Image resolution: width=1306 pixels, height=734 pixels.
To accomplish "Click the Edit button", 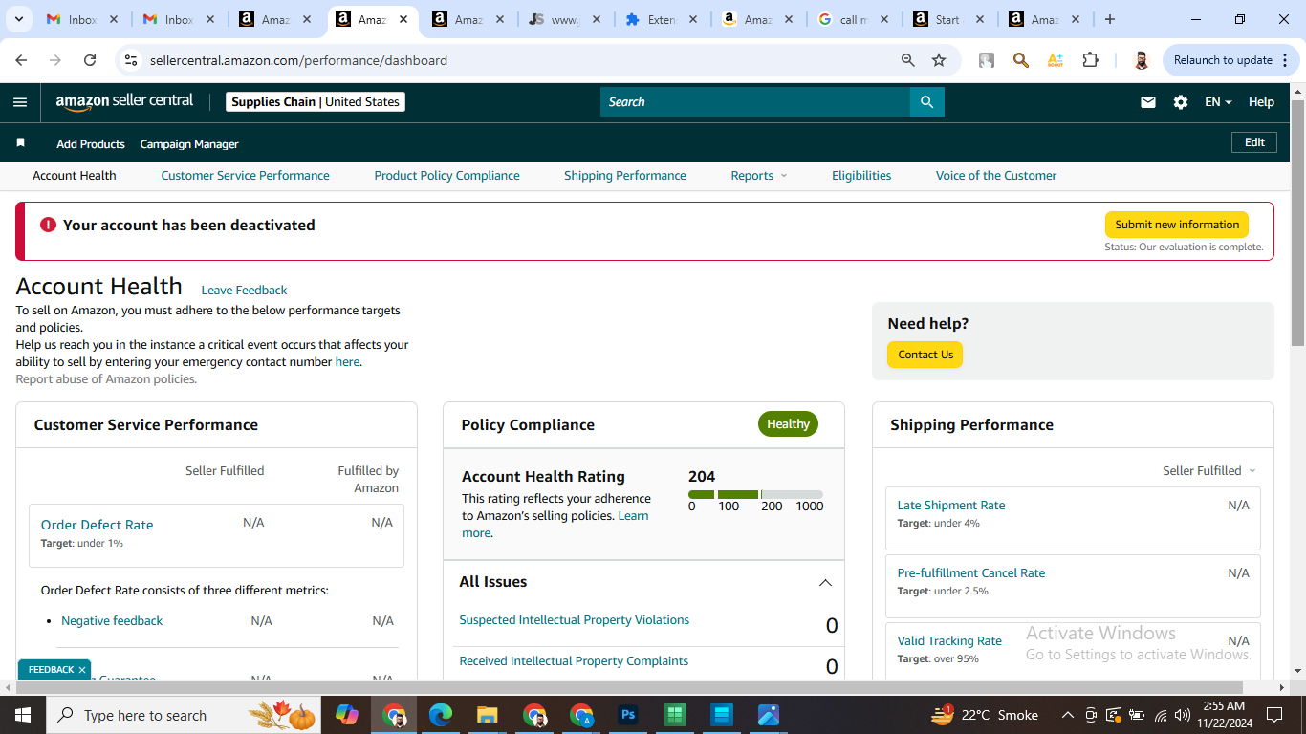I will tap(1254, 142).
